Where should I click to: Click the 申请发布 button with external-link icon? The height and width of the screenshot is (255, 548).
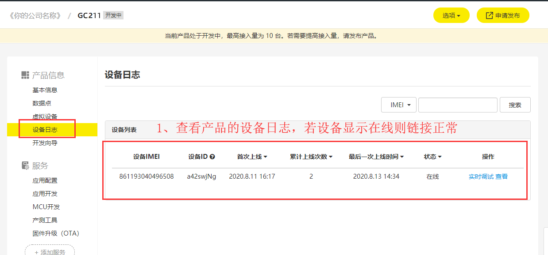click(502, 15)
